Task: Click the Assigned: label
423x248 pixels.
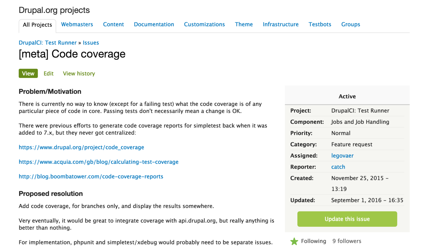Action: [304, 156]
